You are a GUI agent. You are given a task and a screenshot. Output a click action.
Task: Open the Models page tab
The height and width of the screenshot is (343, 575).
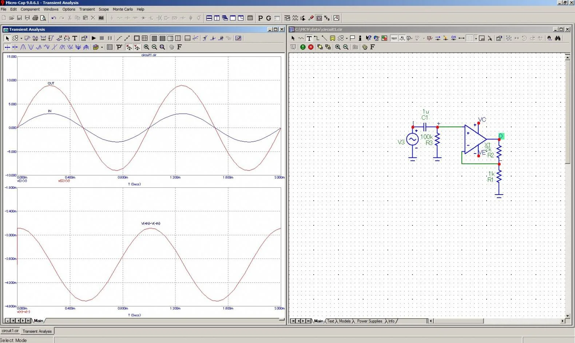tap(345, 321)
